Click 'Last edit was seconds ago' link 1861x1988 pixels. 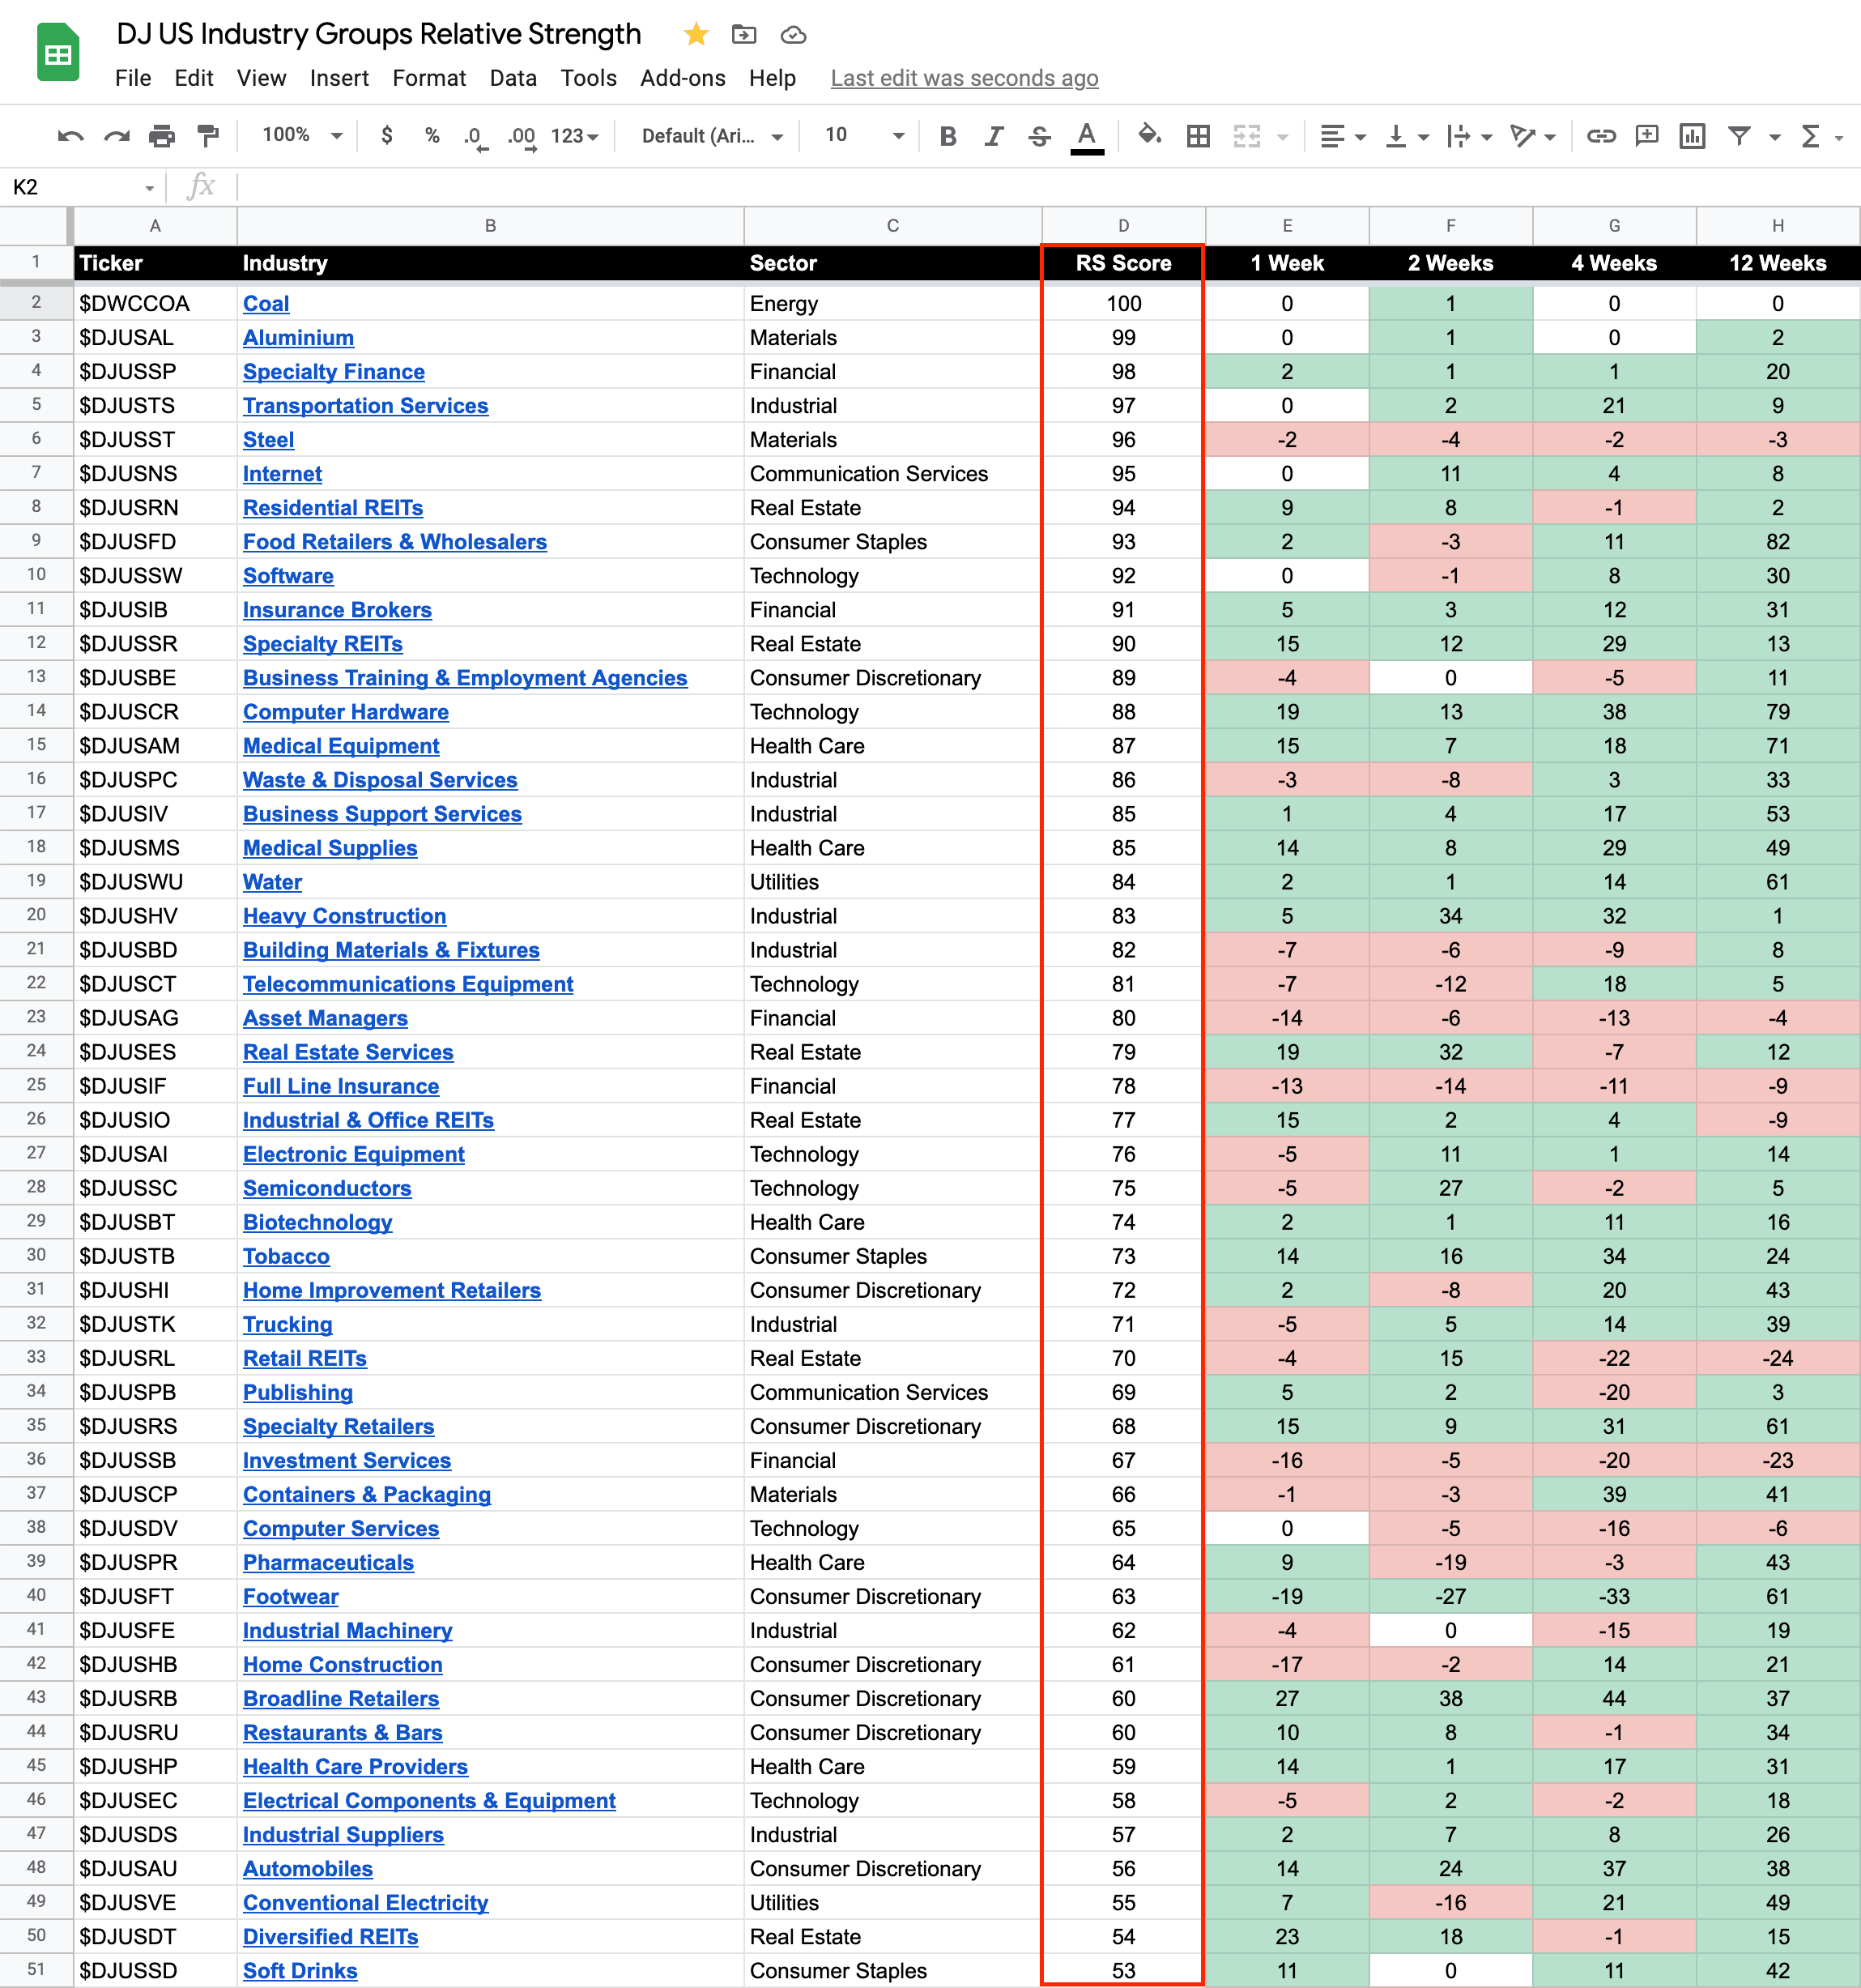[x=964, y=78]
